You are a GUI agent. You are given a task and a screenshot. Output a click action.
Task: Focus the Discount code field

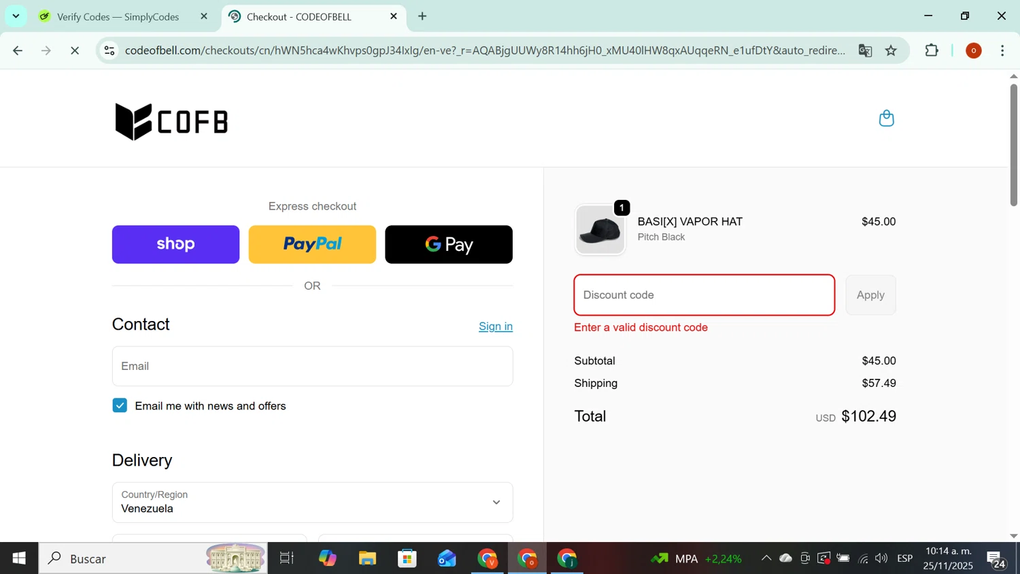coord(704,295)
